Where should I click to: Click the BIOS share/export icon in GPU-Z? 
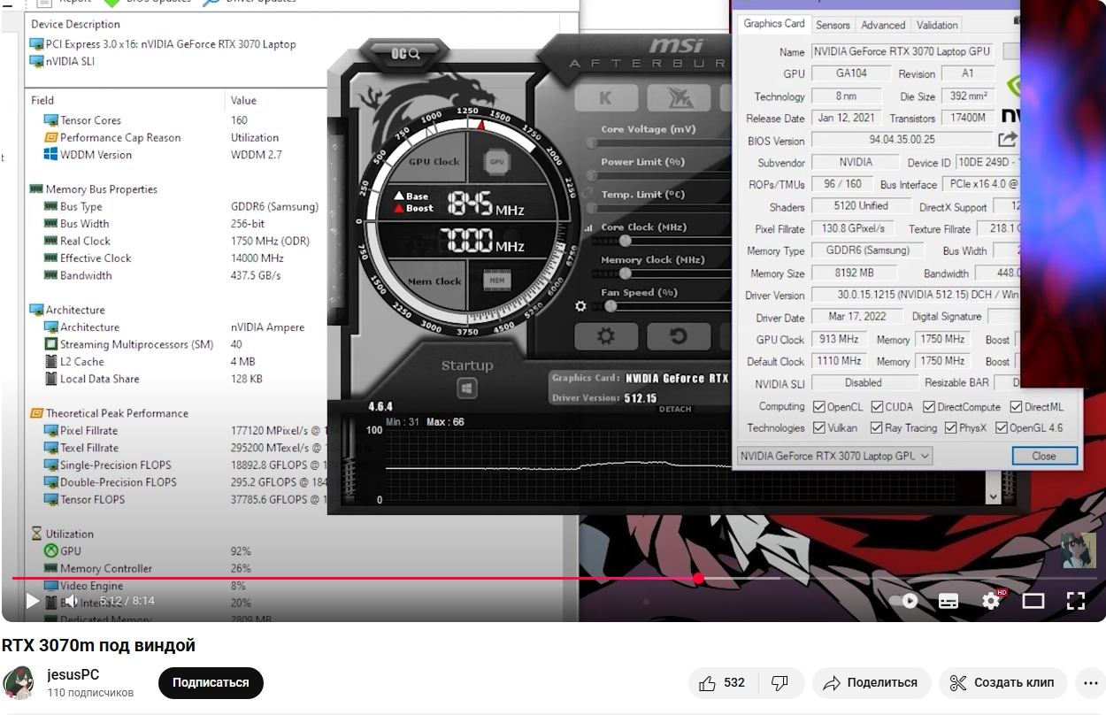1007,140
